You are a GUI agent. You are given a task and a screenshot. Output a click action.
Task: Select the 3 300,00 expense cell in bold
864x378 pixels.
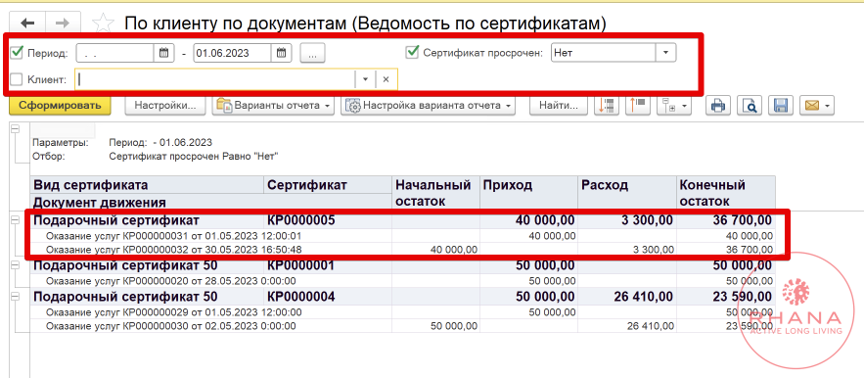point(627,220)
